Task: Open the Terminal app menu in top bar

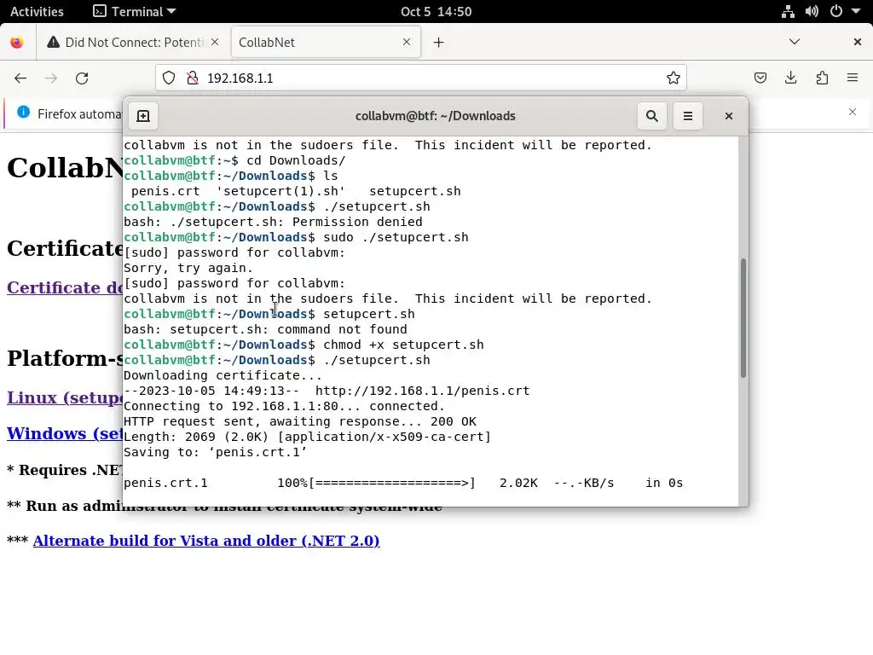Action: pyautogui.click(x=134, y=11)
